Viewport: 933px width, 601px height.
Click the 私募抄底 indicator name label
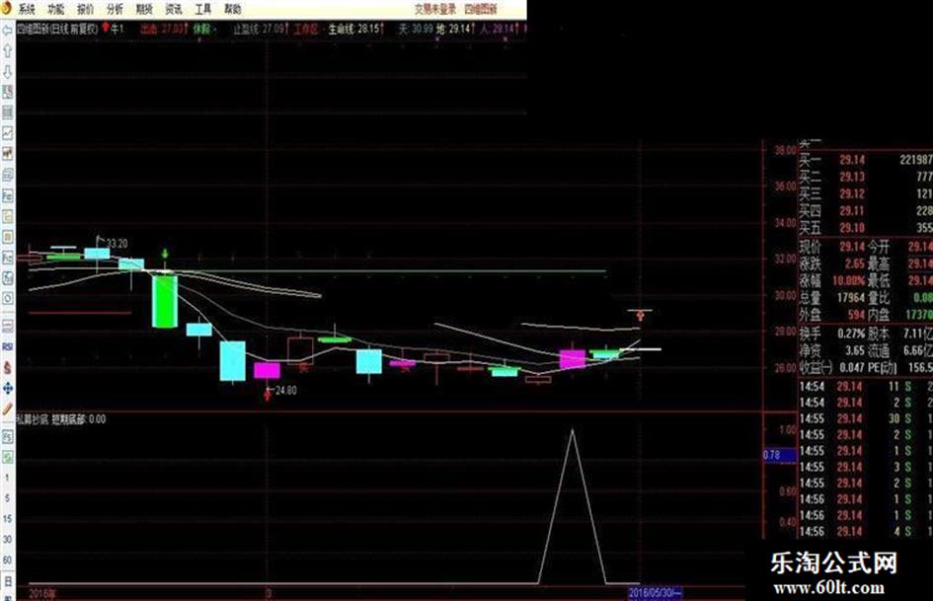coord(33,419)
